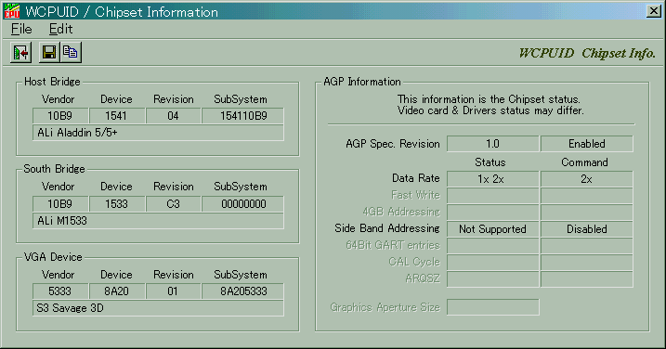The height and width of the screenshot is (349, 666).
Task: Click the copy to clipboard icon
Action: (x=71, y=52)
